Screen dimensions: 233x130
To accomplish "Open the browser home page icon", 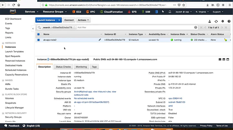I will coord(19,5).
